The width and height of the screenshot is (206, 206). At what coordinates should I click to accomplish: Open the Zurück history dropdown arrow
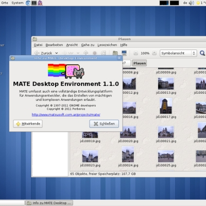(x=57, y=53)
